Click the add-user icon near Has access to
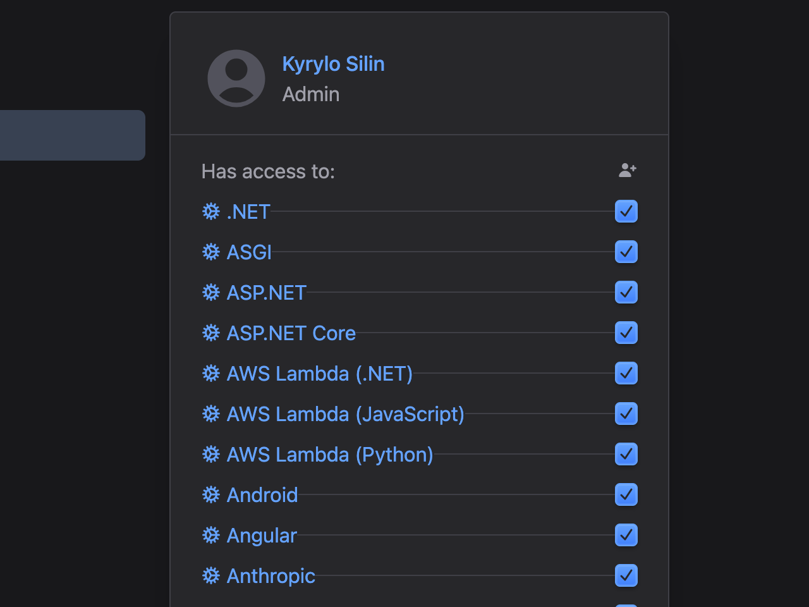Viewport: 809px width, 607px height. point(627,170)
